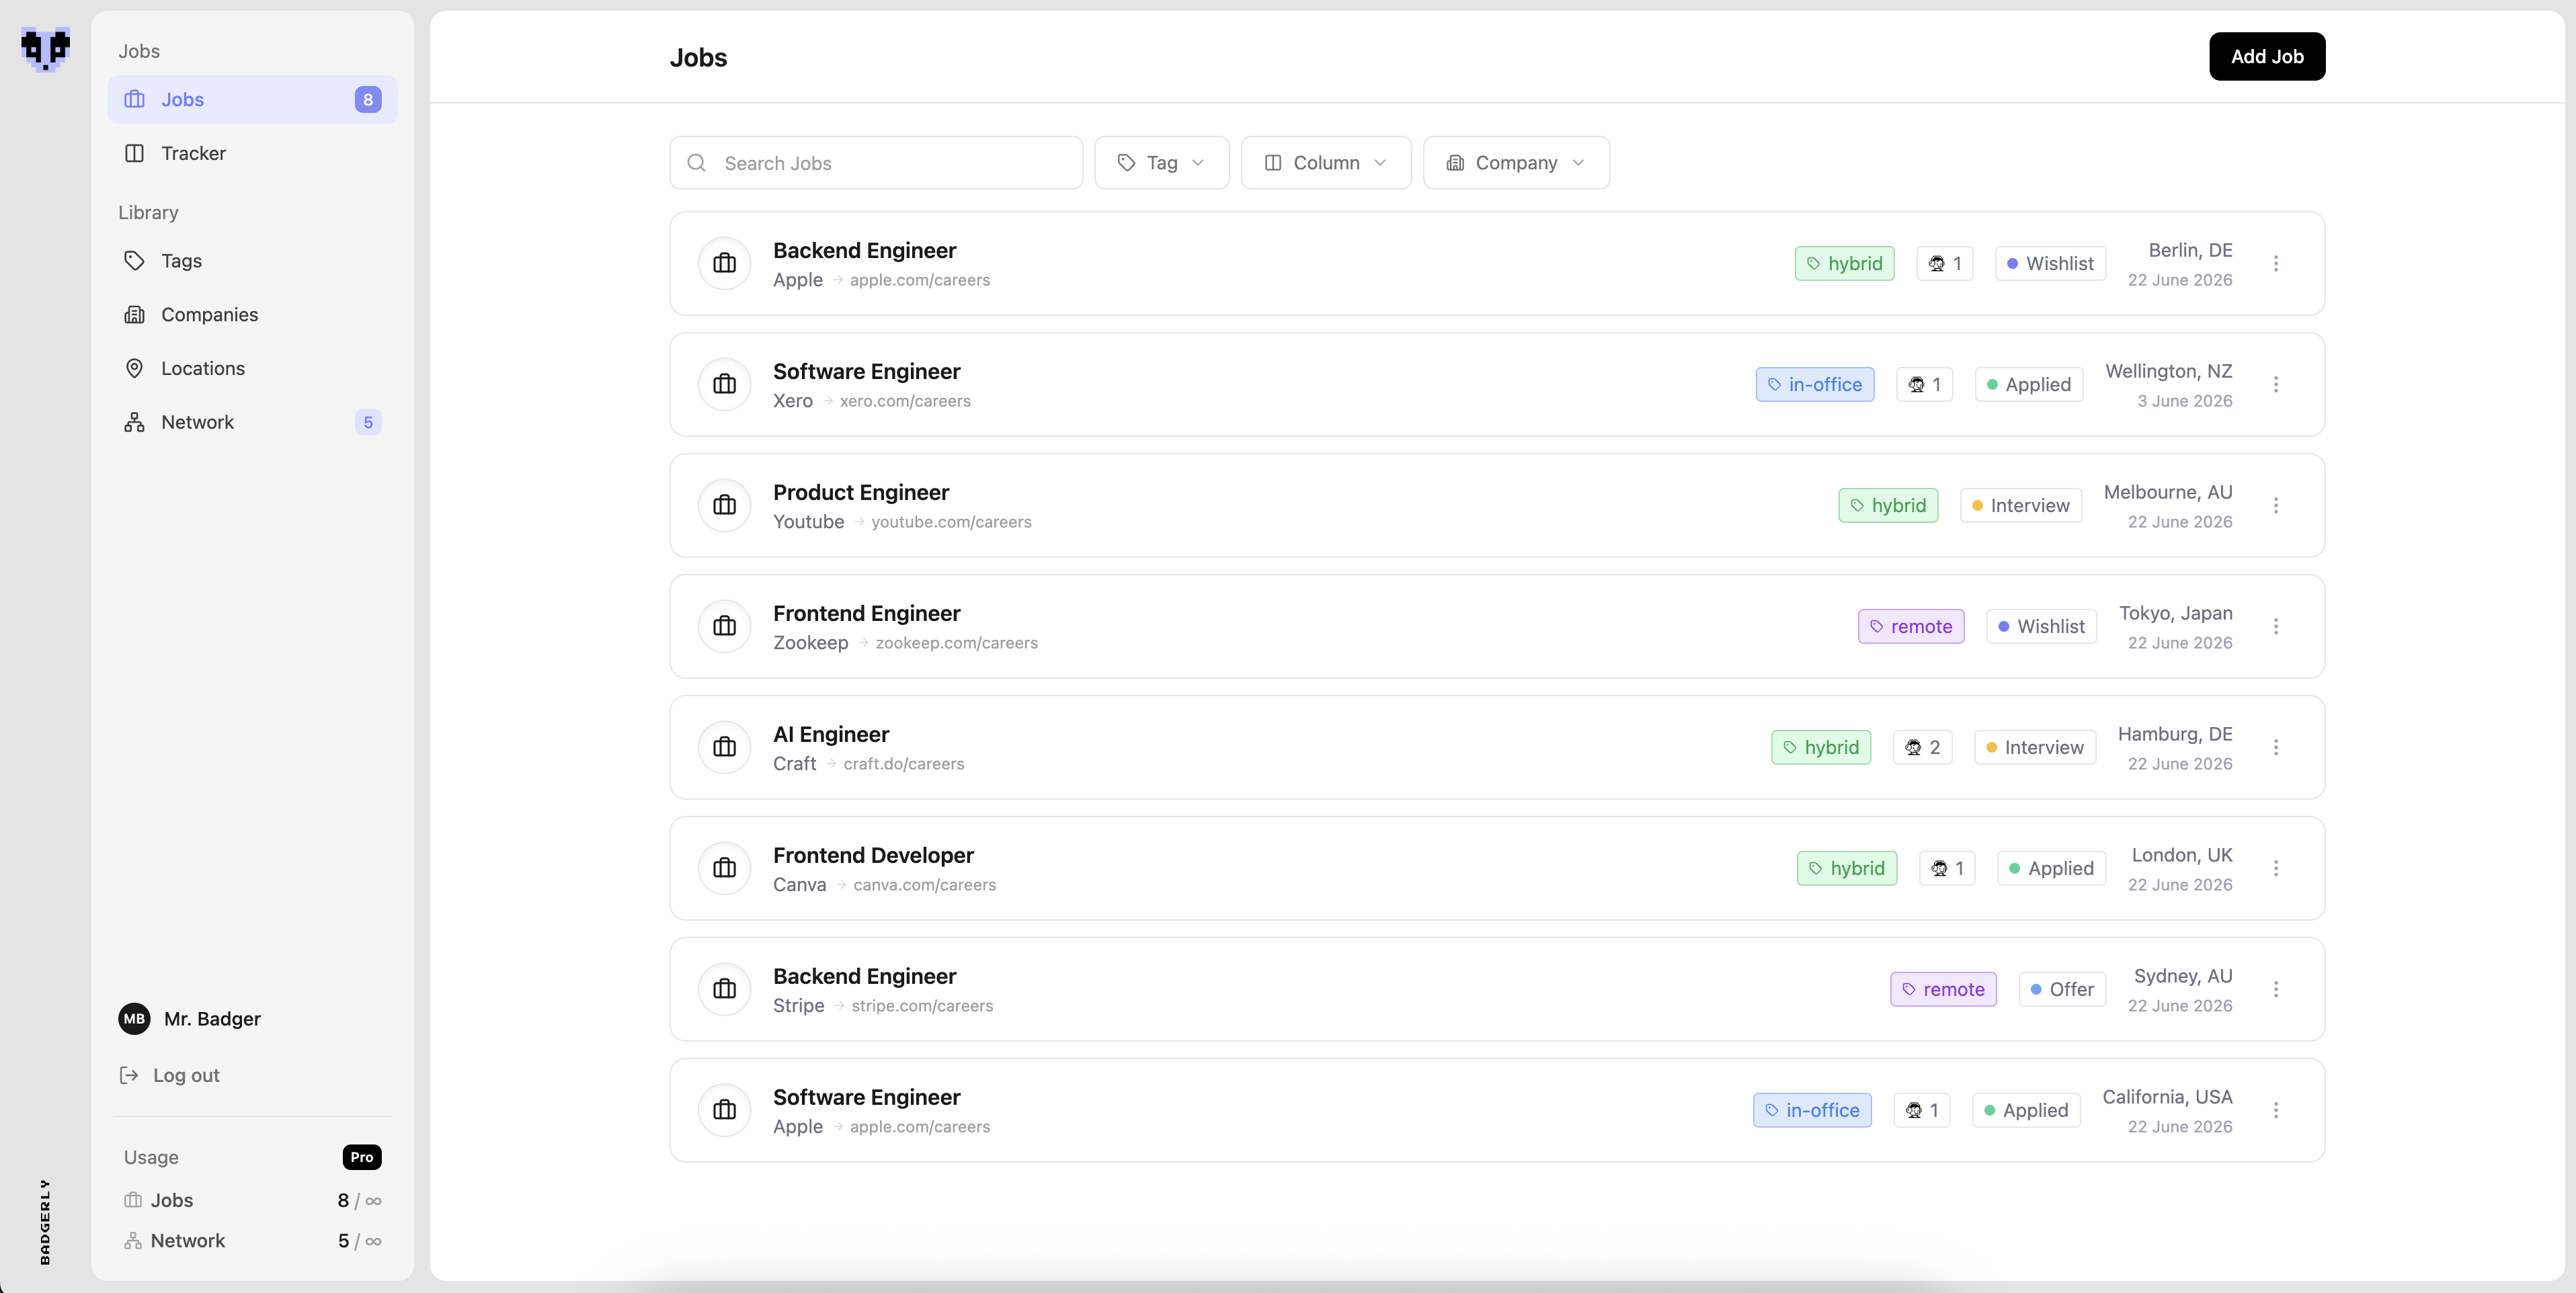This screenshot has width=2576, height=1293.
Task: Open options menu for Apple Backend Engineer in Berlin
Action: point(2276,264)
